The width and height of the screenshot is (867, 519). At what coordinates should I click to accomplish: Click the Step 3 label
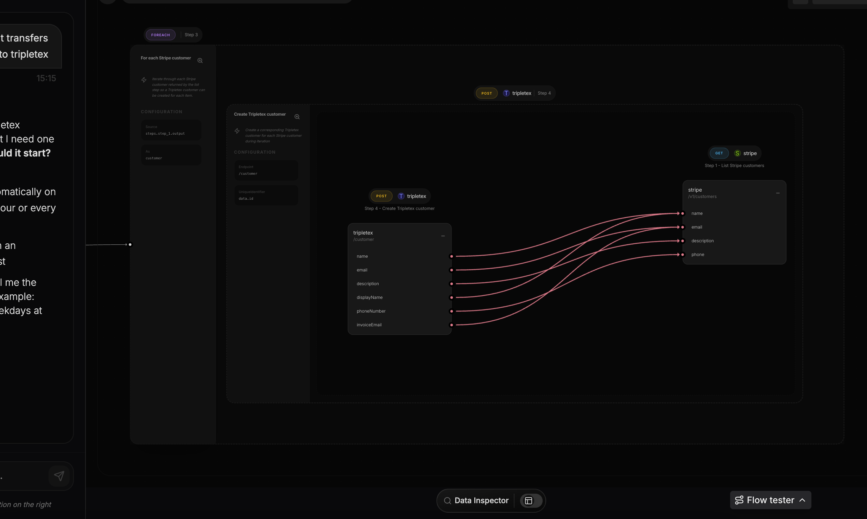[191, 35]
